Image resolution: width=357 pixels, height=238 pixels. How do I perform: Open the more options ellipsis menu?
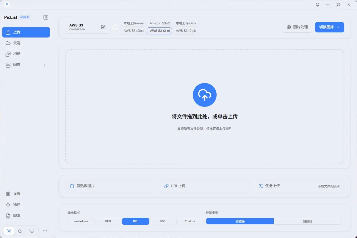click(x=45, y=231)
